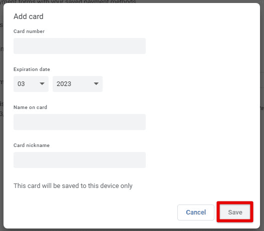Click dimmed payment methods text behind dialog
This screenshot has width=264, height=231.
coord(68,1)
